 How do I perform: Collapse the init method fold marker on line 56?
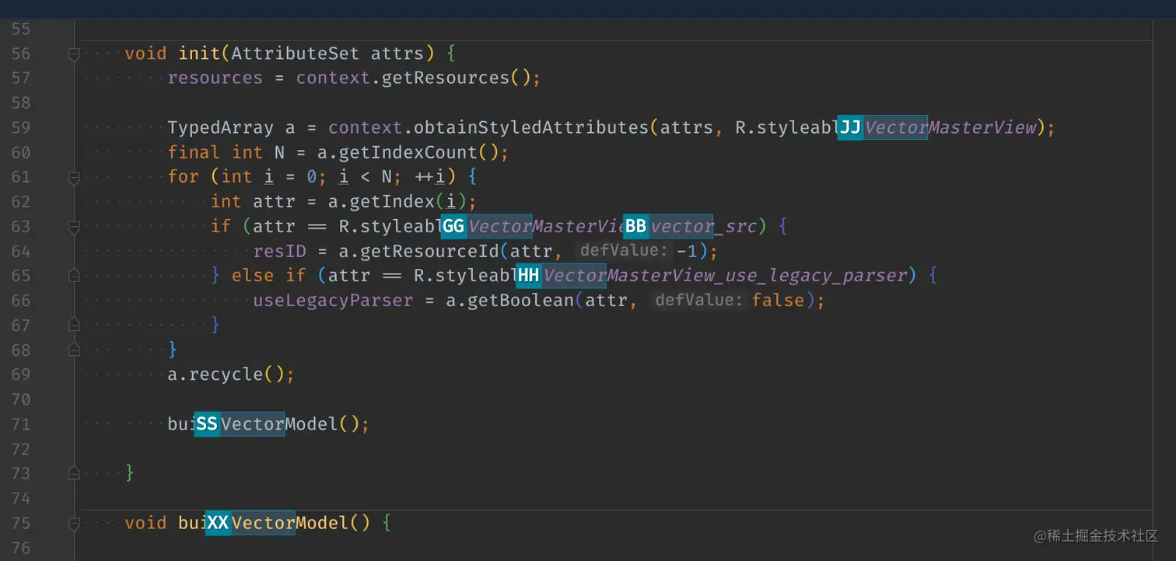coord(75,54)
